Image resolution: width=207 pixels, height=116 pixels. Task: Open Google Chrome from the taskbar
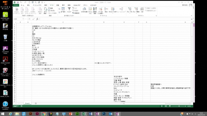[44, 114]
